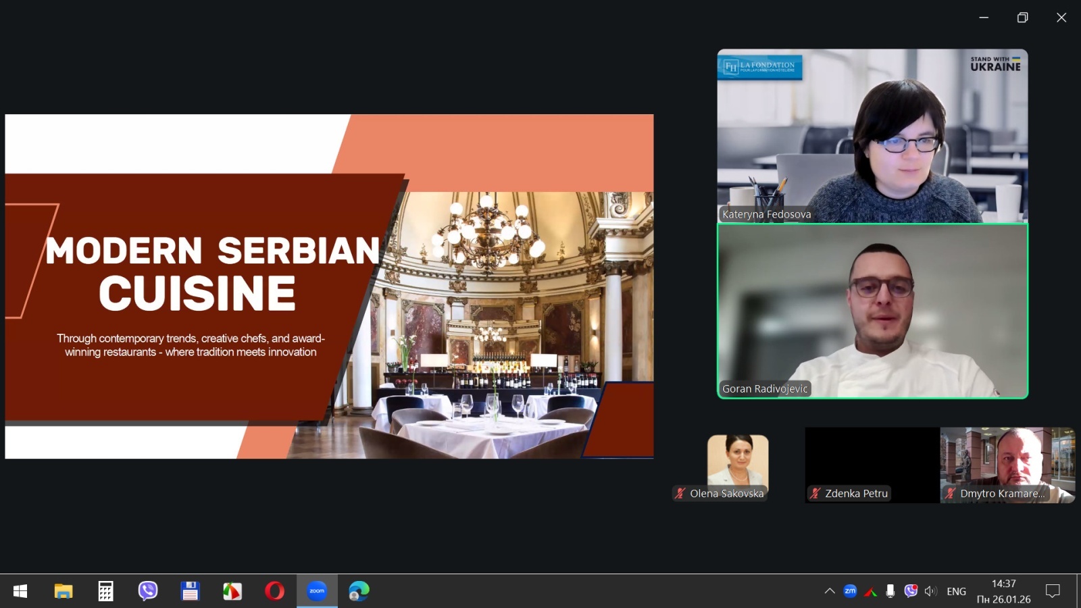
Task: Open the ENG language selector
Action: pos(956,591)
